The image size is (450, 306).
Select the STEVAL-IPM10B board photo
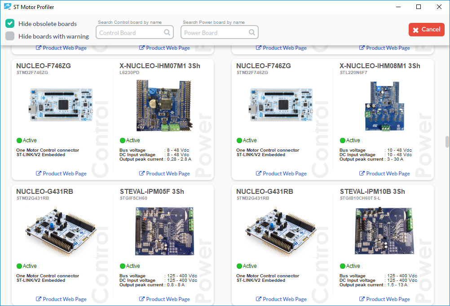pyautogui.click(x=384, y=231)
